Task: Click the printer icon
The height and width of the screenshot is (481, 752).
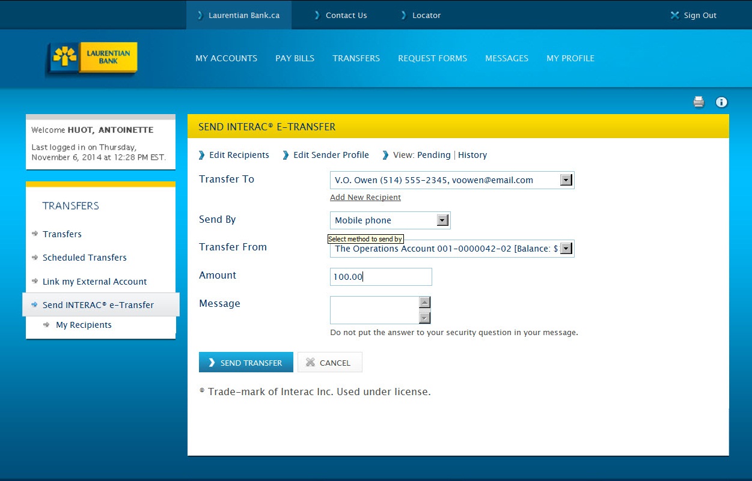Action: pos(699,102)
